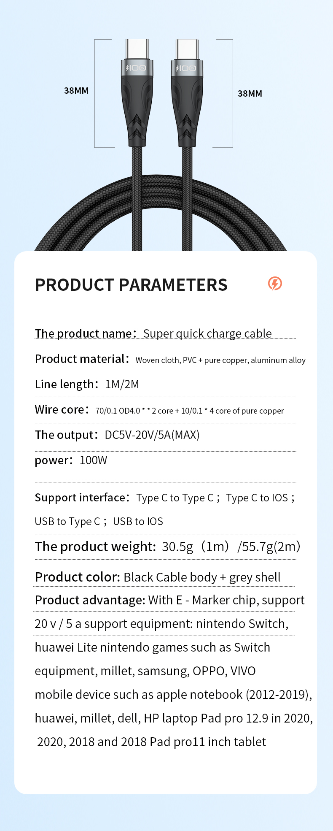This screenshot has width=333, height=831.
Task: Click the output DC5V-20V/5A(MAX) value
Action: [x=152, y=435]
